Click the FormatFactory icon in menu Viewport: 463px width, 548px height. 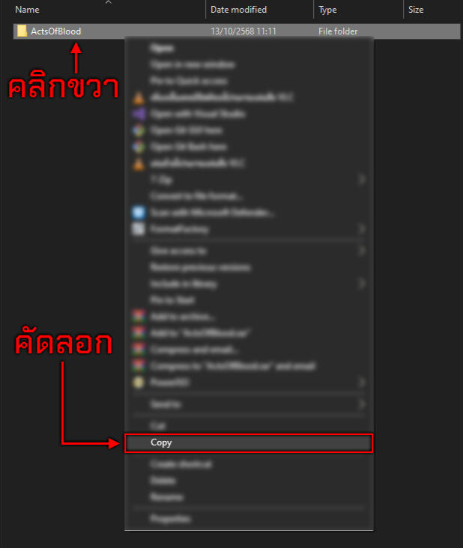pos(139,229)
